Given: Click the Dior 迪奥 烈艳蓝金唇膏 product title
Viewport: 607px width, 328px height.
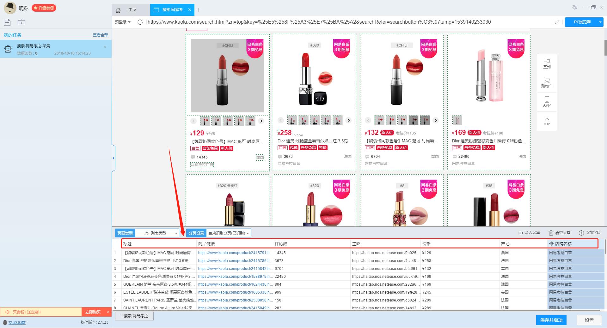Looking at the screenshot, I should coord(312,141).
